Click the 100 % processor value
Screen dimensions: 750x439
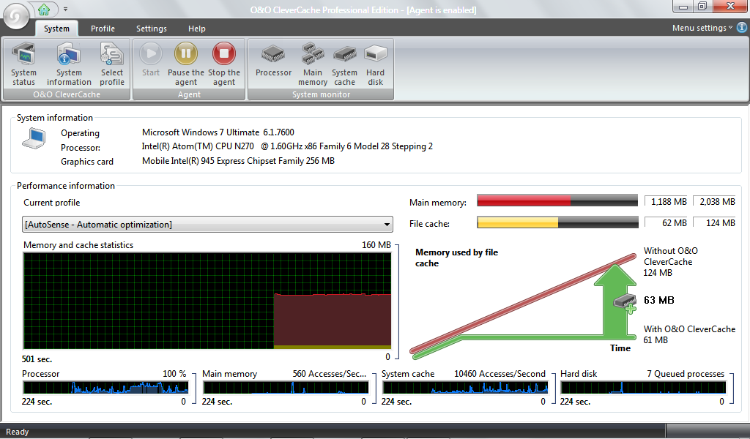point(174,374)
